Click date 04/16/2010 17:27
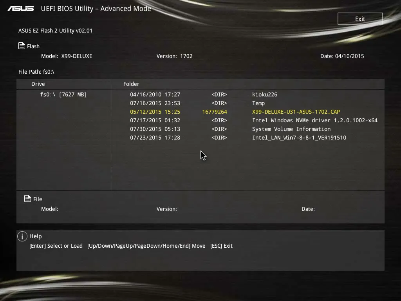The image size is (401, 301). [x=155, y=94]
